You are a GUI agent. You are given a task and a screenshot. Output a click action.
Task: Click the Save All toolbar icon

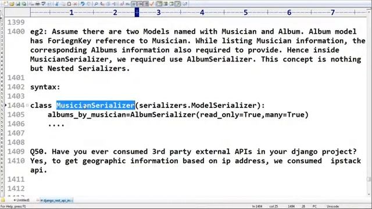coord(24,4)
